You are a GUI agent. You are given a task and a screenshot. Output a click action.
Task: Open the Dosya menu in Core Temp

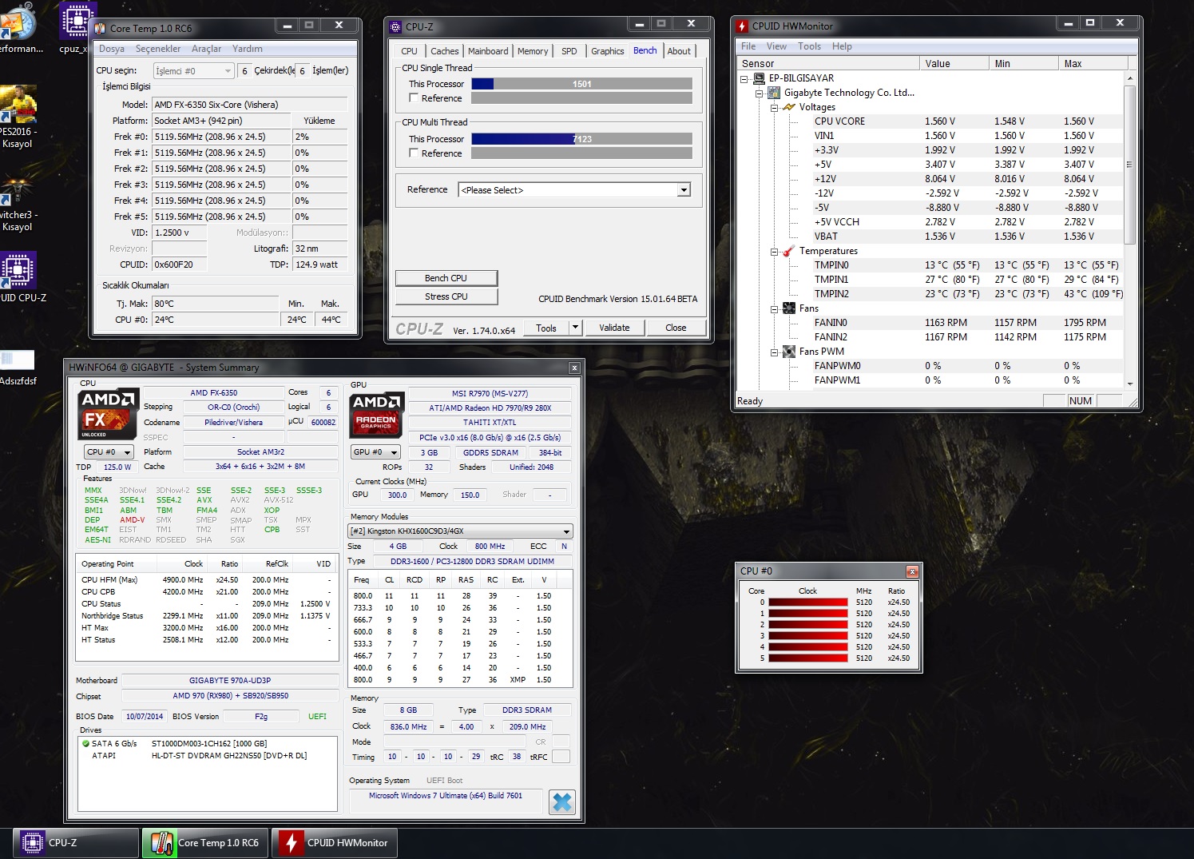[x=112, y=49]
